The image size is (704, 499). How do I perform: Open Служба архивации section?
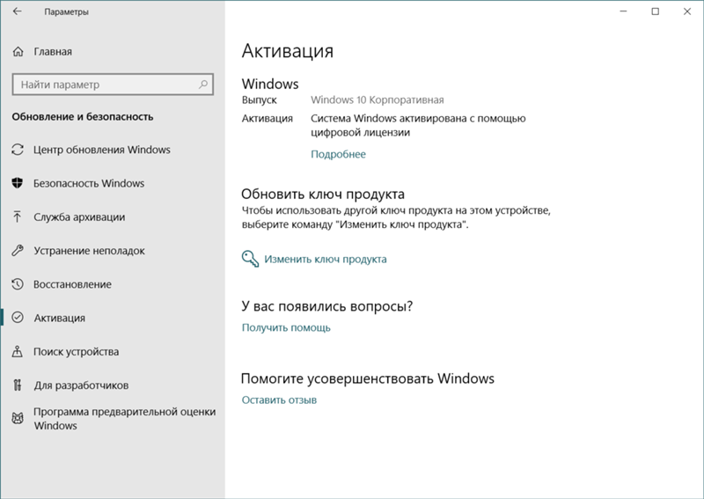coord(79,216)
